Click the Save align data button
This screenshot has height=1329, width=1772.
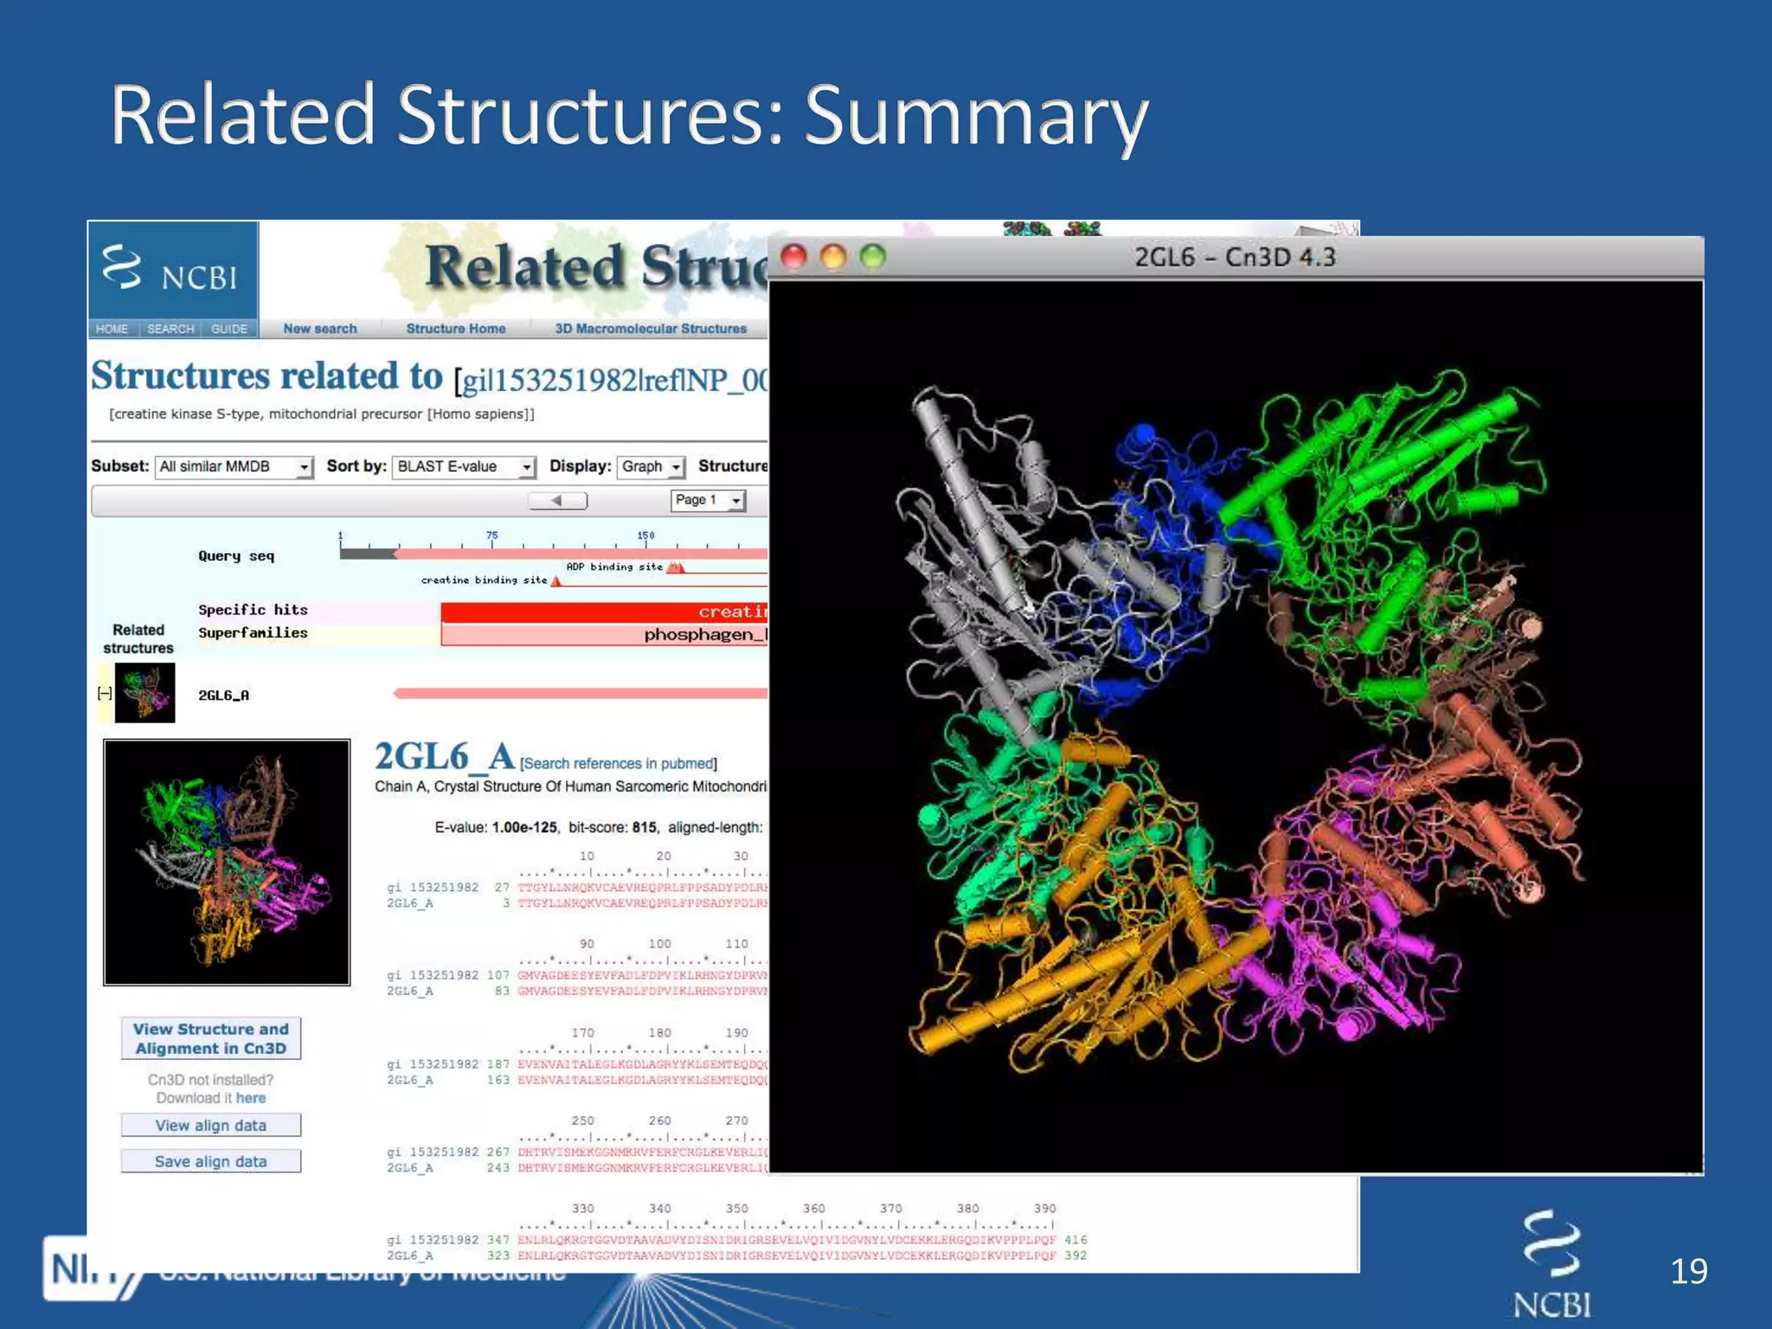[211, 1161]
